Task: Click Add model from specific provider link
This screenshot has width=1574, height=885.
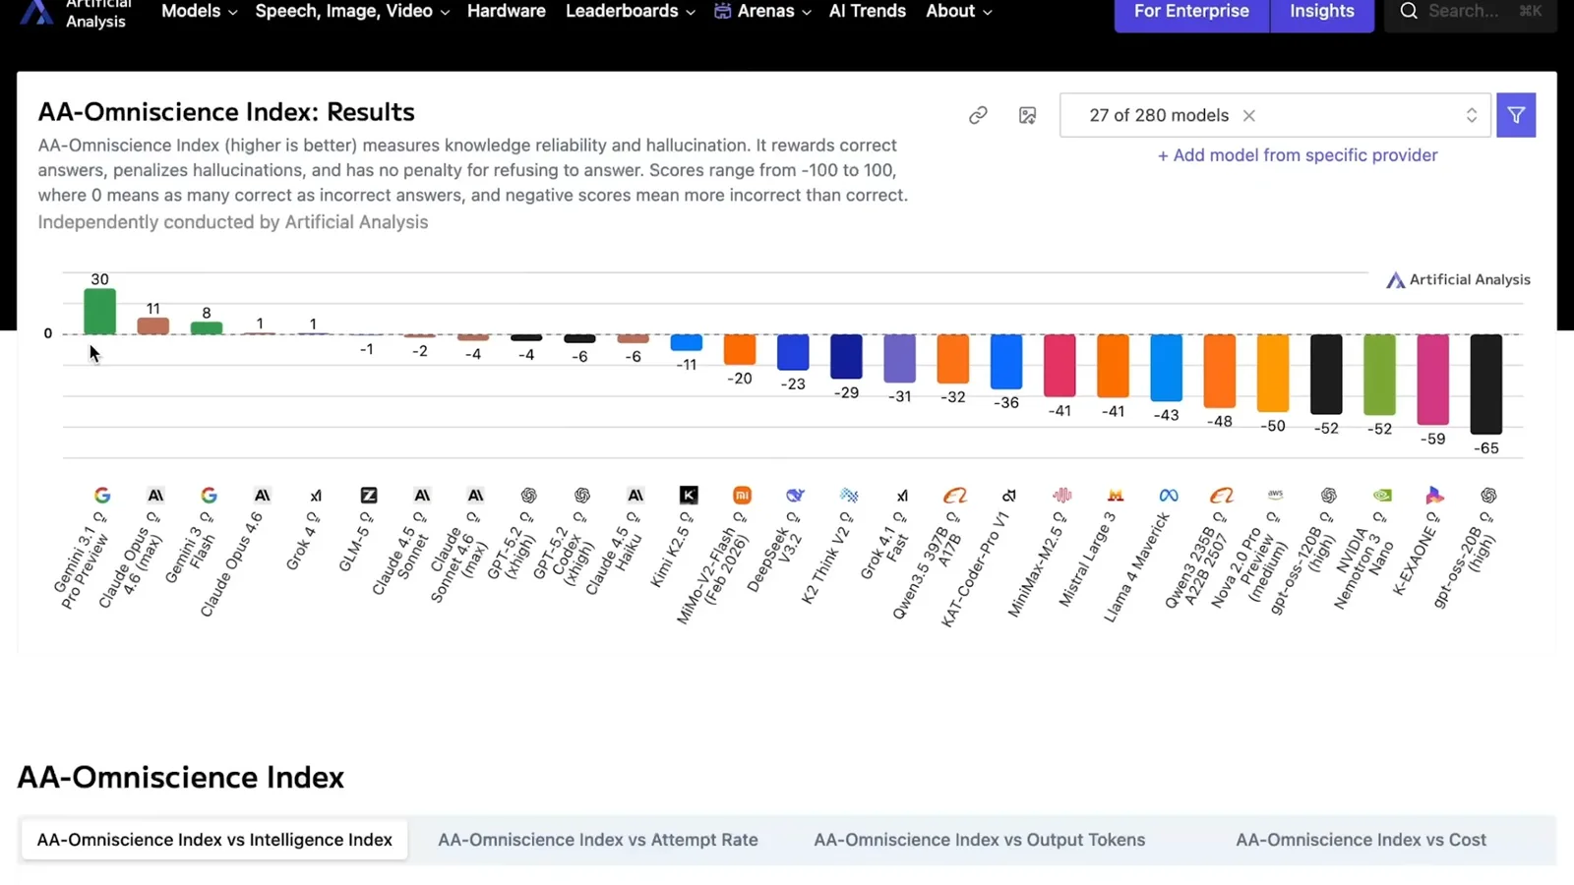Action: tap(1298, 155)
